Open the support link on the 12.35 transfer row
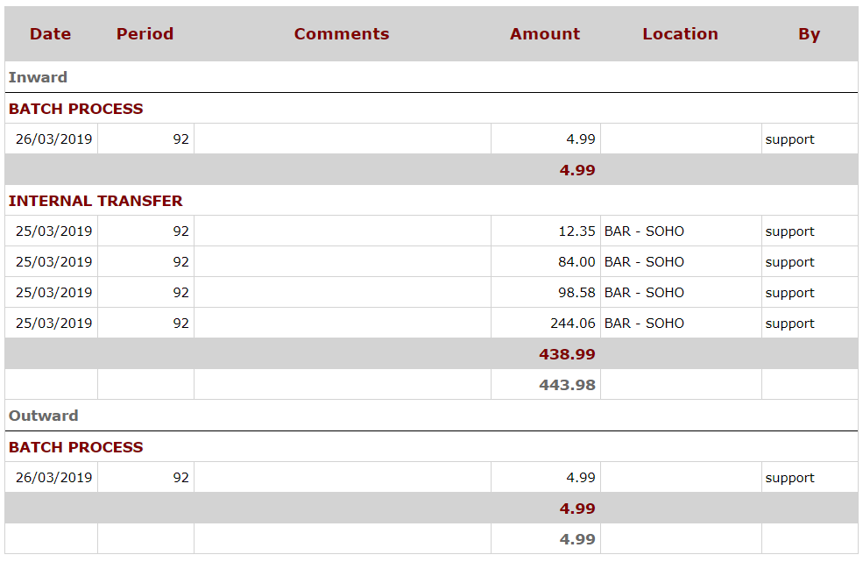 [789, 231]
